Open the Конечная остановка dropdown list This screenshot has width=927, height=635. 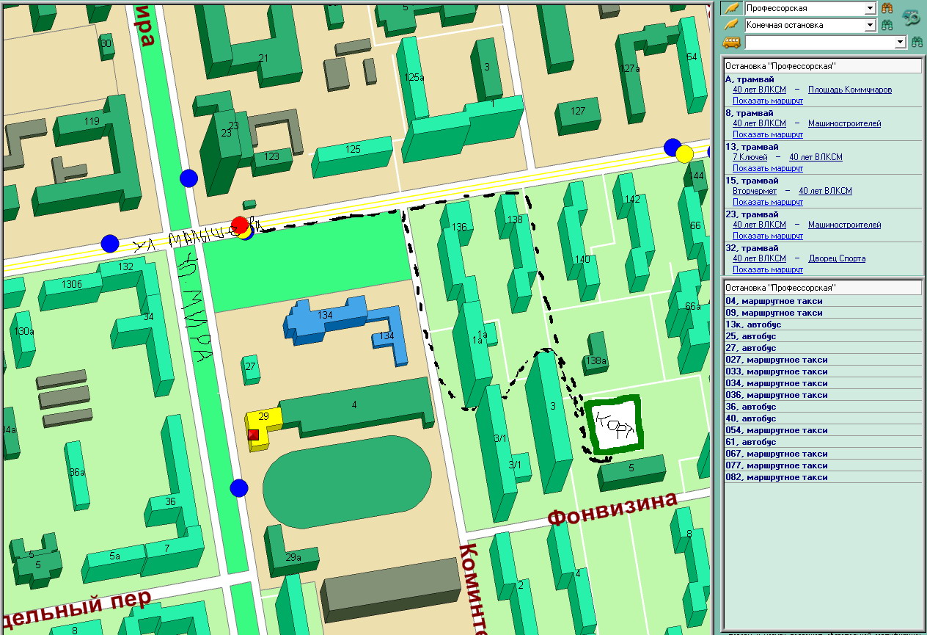tap(870, 25)
